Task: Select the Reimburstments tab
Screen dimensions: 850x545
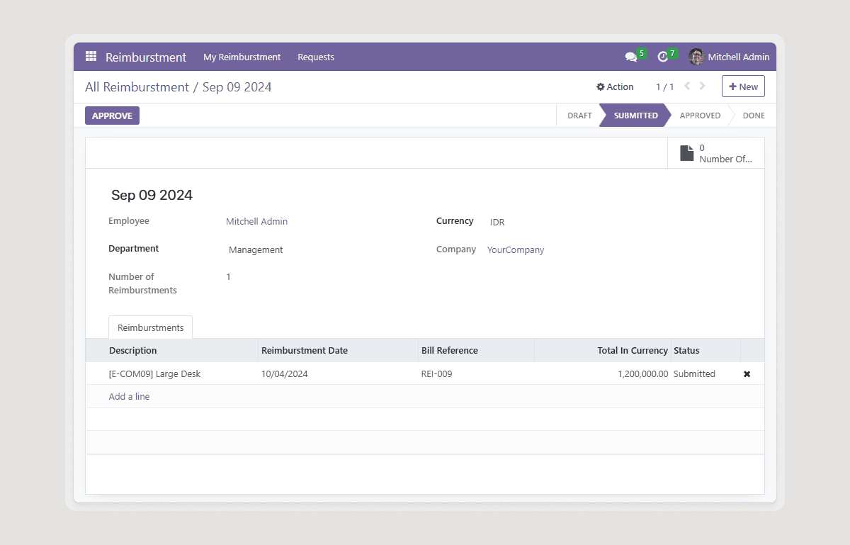Action: tap(150, 327)
